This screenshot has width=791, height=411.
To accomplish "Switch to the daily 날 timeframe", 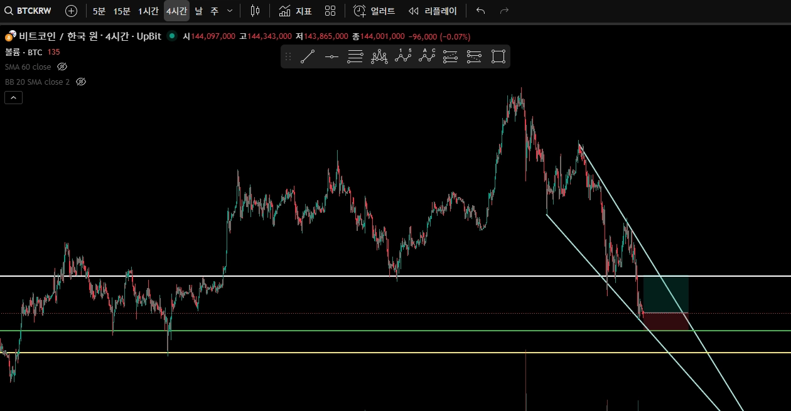I will [199, 11].
